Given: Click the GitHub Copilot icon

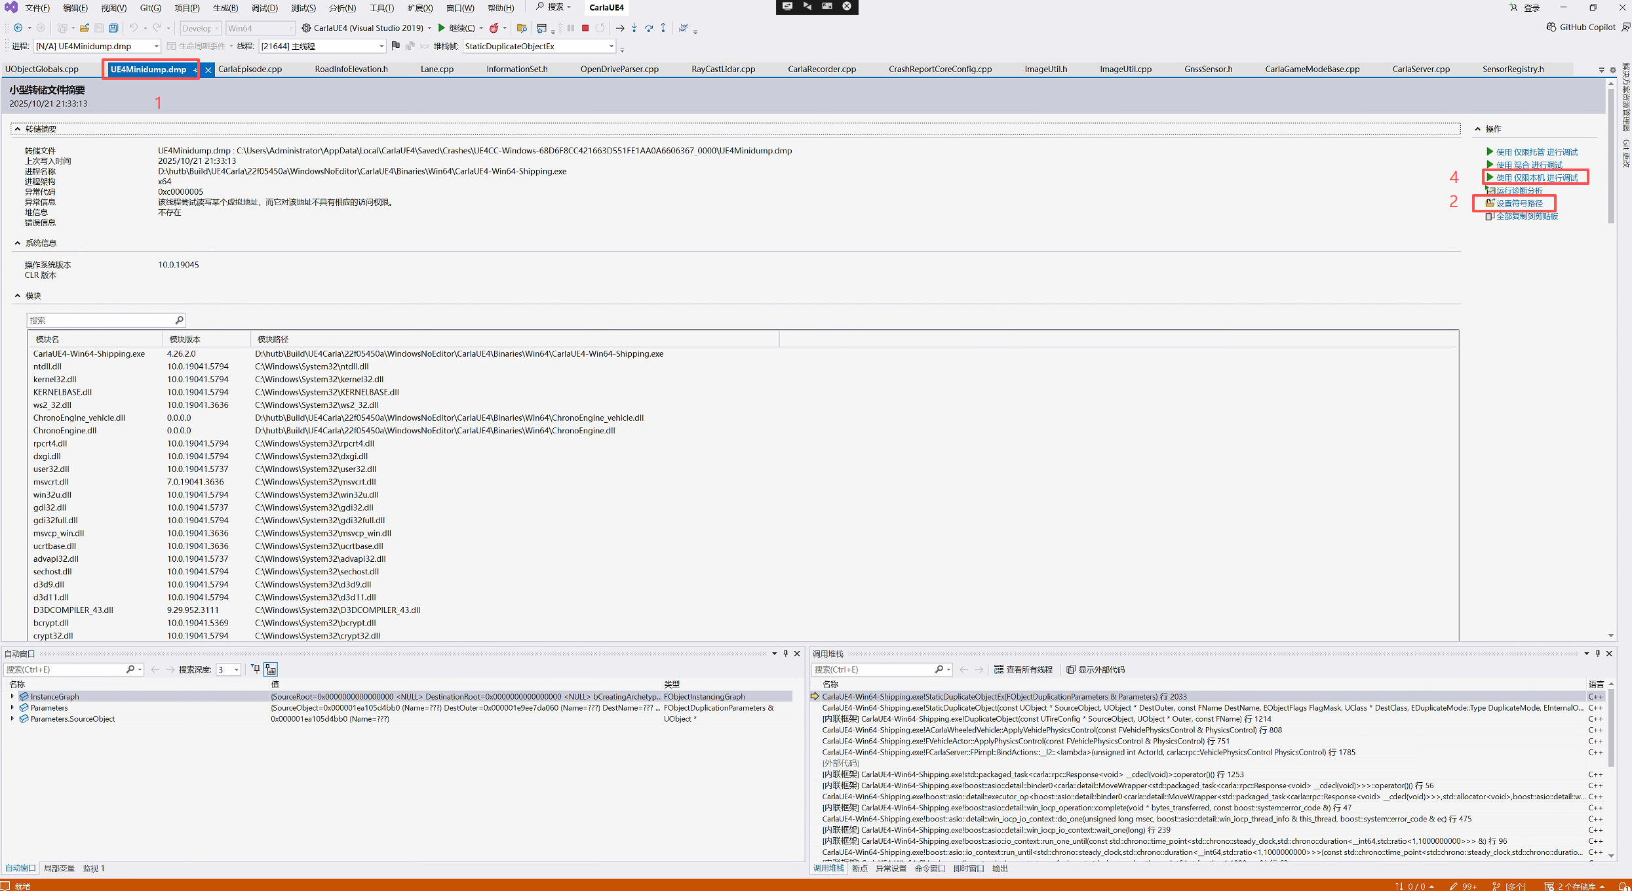Looking at the screenshot, I should click(1551, 28).
